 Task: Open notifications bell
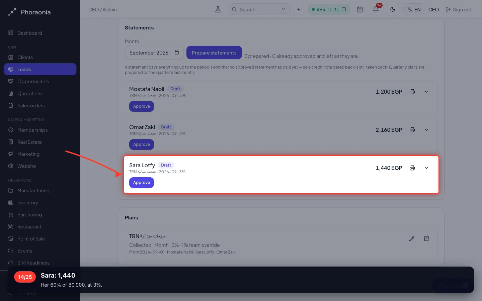tap(376, 9)
